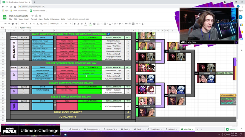Open the zoom 100% dropdown

24,24
